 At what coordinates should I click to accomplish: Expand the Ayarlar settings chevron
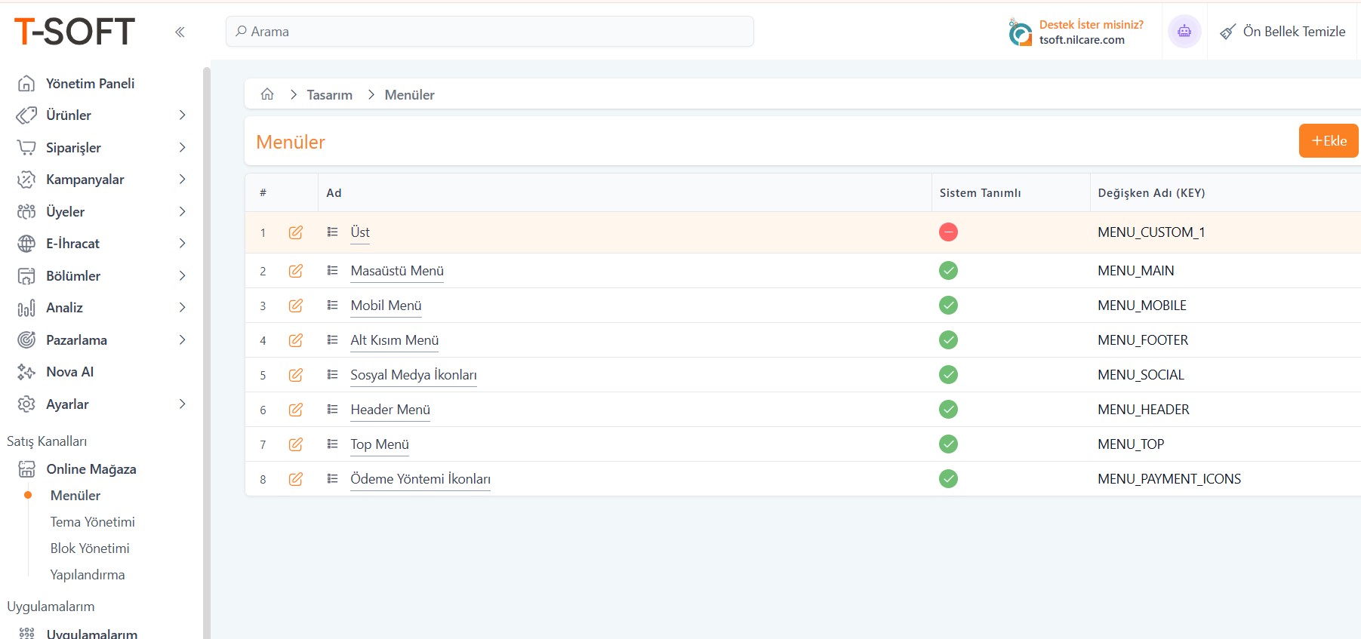pos(182,404)
